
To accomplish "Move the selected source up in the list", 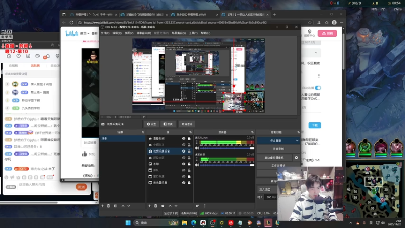I will [170, 206].
